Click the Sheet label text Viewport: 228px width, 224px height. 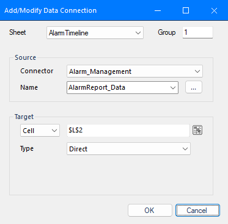tap(18, 32)
